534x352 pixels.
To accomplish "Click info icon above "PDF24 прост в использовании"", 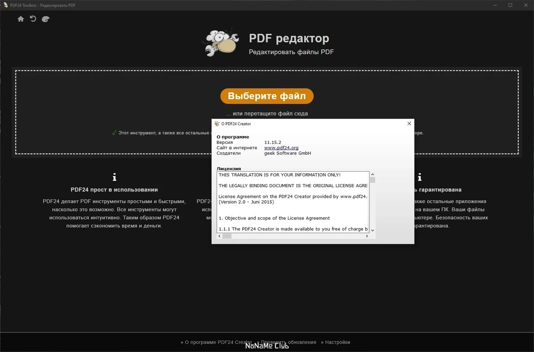I will (x=114, y=177).
